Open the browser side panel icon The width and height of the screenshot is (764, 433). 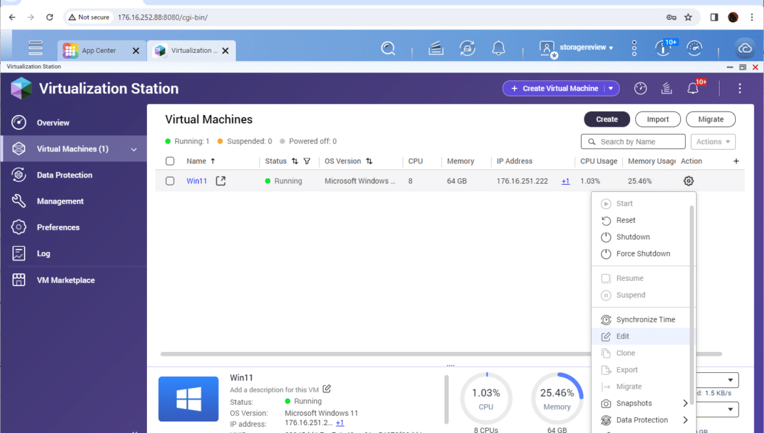click(714, 17)
